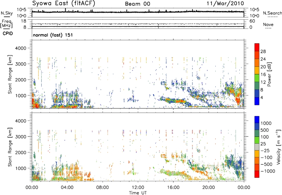Select the "N.Sky" legend label
The width and height of the screenshot is (282, 195).
click(x=7, y=13)
